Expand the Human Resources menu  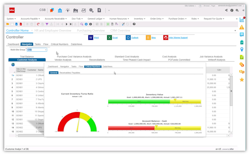[119, 19]
